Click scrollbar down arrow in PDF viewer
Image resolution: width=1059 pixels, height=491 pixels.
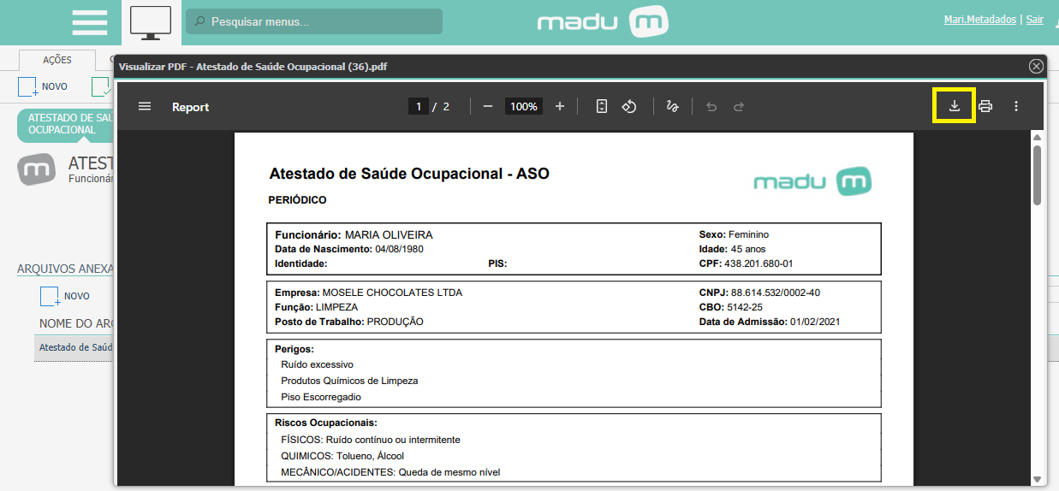(x=1037, y=479)
